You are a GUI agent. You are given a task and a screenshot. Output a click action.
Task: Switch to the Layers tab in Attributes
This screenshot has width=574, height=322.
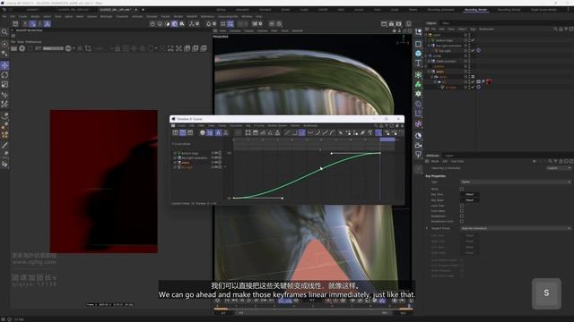pyautogui.click(x=448, y=156)
